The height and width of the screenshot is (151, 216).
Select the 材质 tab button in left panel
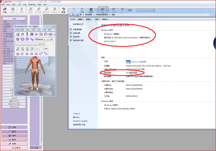coord(14,144)
